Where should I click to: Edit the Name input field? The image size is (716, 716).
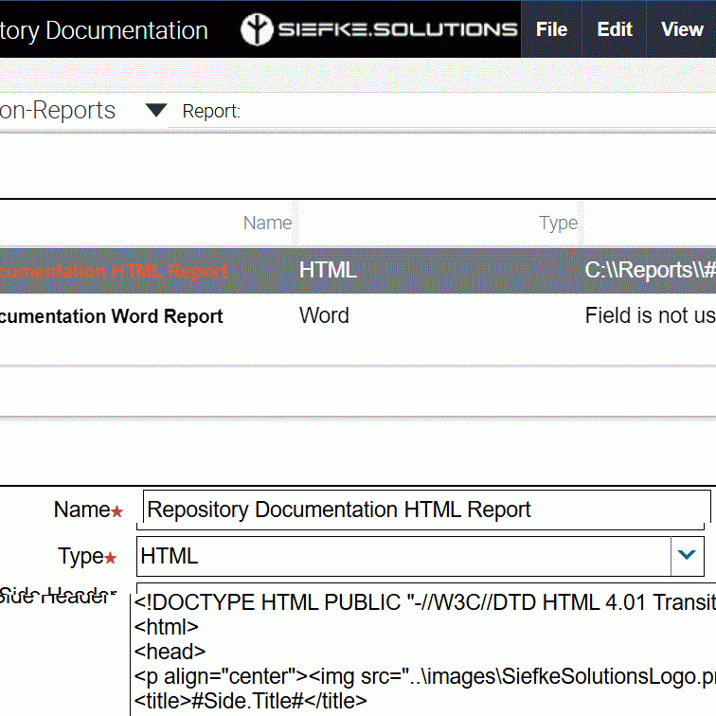pos(426,509)
